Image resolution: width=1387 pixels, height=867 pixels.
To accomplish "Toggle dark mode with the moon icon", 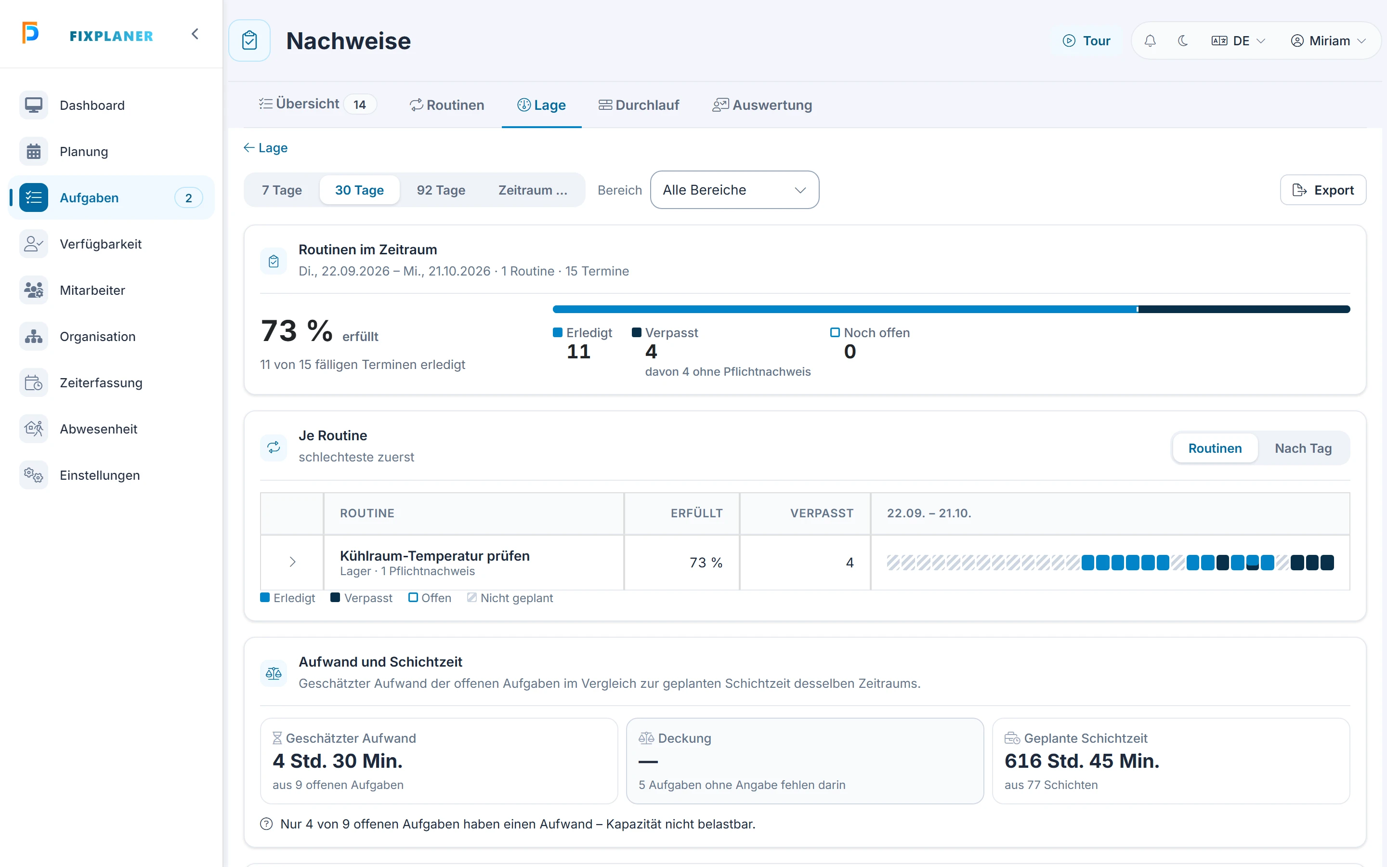I will coord(1182,41).
